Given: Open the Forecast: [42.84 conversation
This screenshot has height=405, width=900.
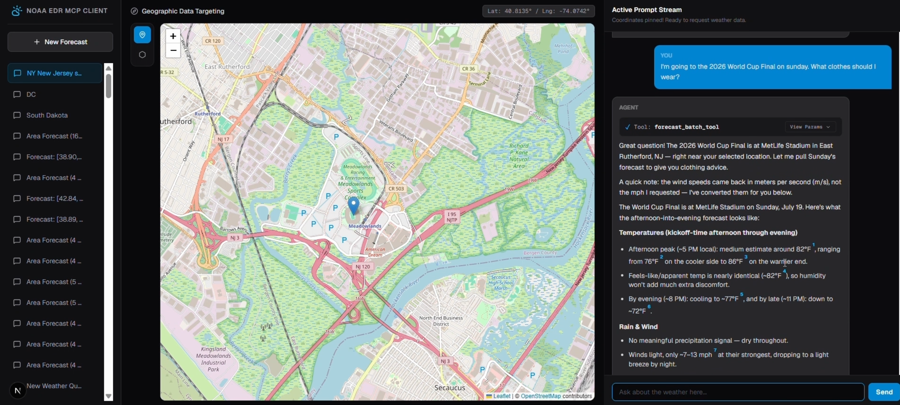Looking at the screenshot, I should coord(55,198).
